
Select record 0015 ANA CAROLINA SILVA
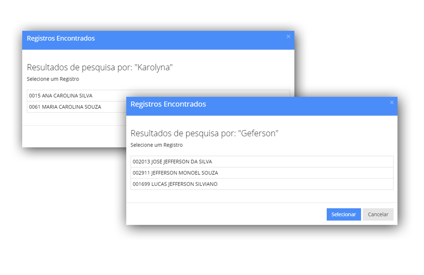77,96
